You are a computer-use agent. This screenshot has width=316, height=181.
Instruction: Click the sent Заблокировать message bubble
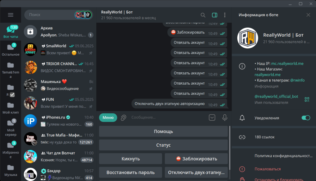coord(197,32)
